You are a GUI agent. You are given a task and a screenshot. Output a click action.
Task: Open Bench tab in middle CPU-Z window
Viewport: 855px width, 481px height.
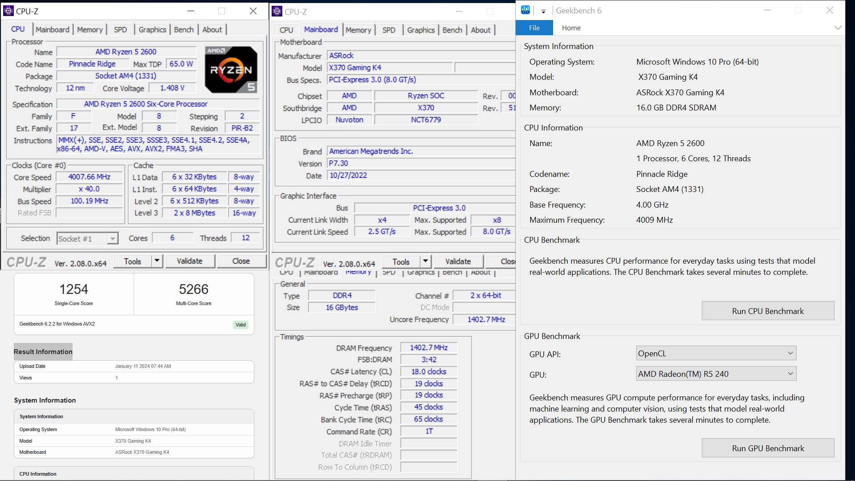pos(452,30)
